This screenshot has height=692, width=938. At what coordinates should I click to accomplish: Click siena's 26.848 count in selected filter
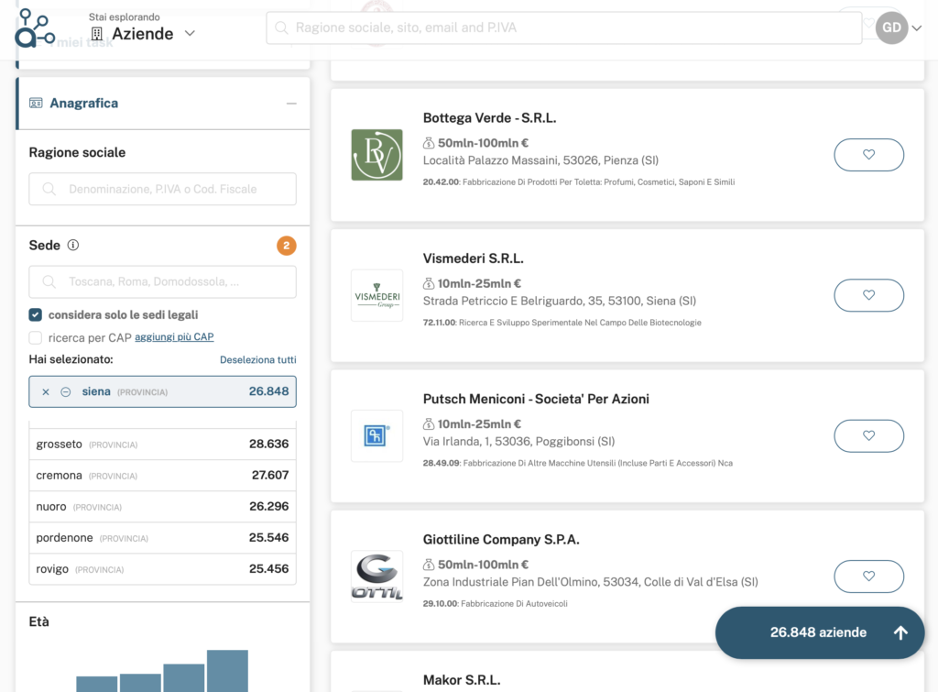click(268, 391)
